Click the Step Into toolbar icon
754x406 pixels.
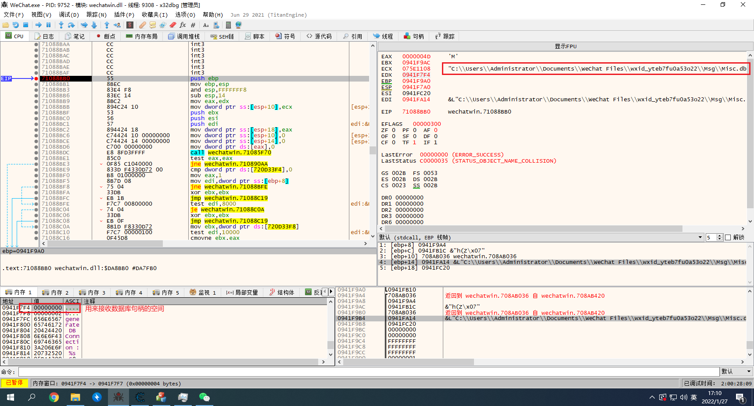point(61,25)
